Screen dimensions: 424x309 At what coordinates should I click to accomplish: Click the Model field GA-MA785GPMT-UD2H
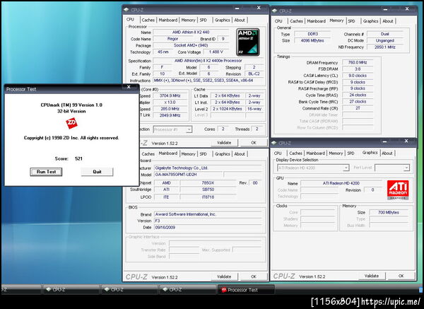(x=188, y=175)
